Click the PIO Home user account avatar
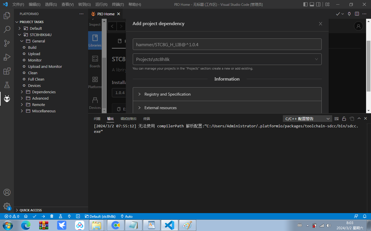Screen dimensions: 371x231 tap(359, 26)
